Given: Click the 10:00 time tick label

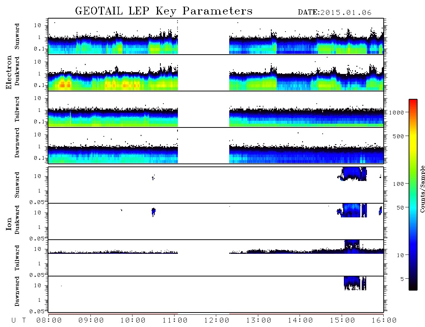Looking at the screenshot, I should pyautogui.click(x=133, y=321).
